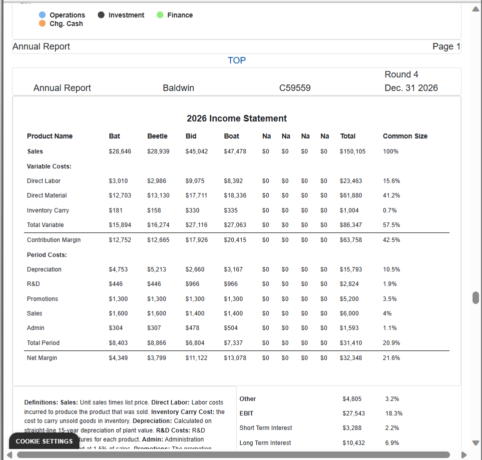
Task: Toggle the Operations series in the chart legend
Action: point(62,15)
